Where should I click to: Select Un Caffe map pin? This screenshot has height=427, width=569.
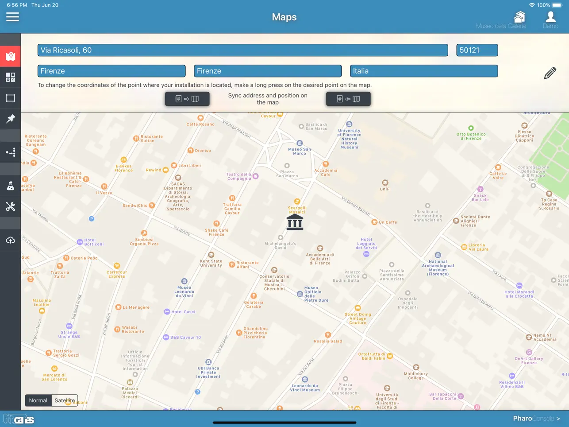[x=375, y=222]
